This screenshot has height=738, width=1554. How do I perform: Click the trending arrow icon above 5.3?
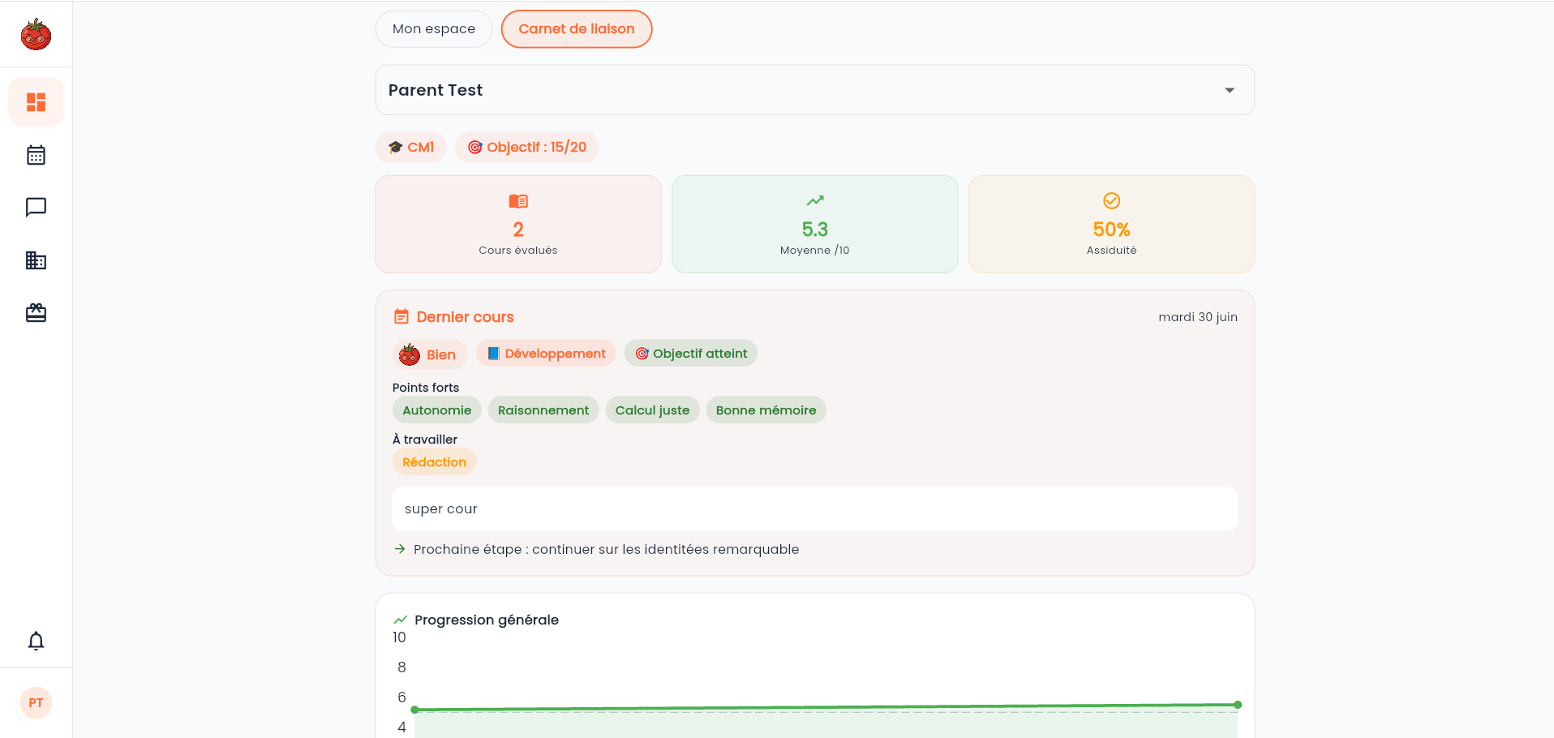(x=815, y=200)
